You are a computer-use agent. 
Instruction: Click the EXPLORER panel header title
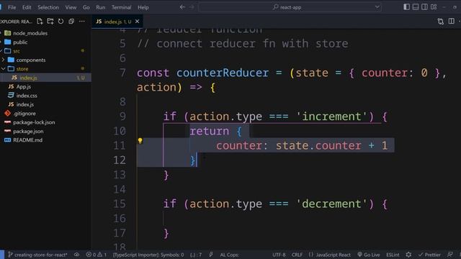point(16,22)
